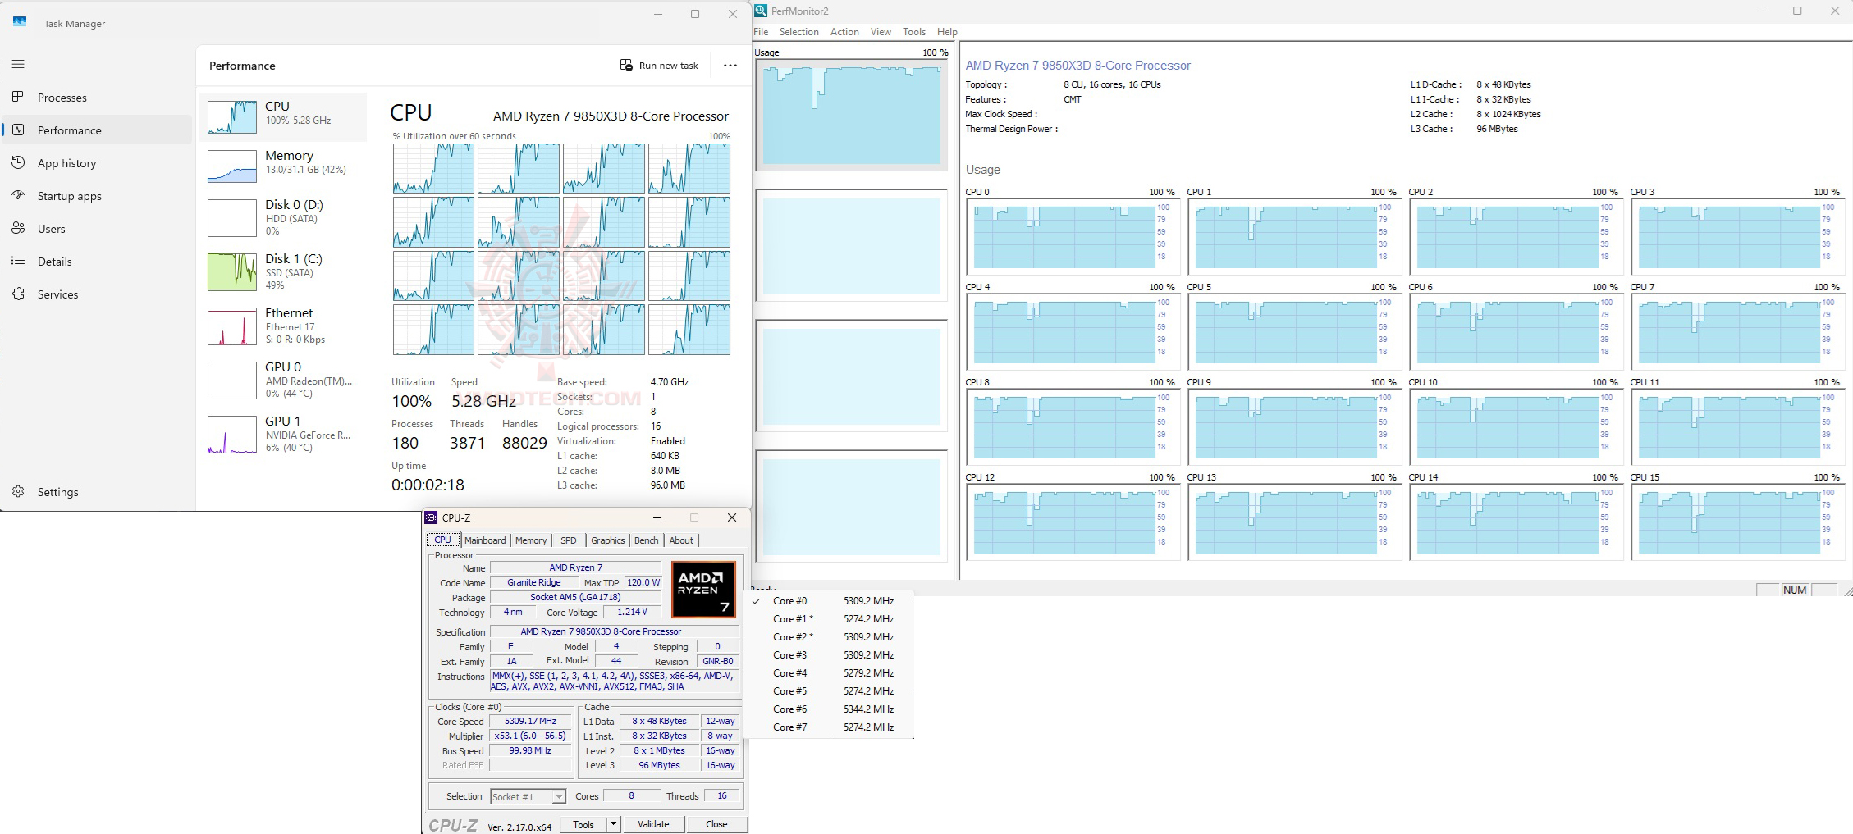Switch to the About tab in CPU-Z
Viewport: 1853px width, 834px height.
tap(681, 540)
